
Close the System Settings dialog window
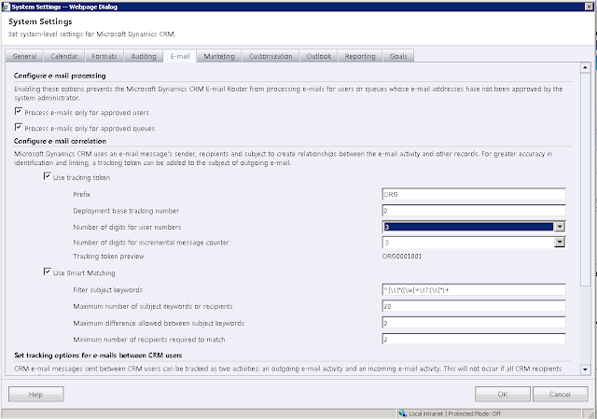(x=589, y=7)
